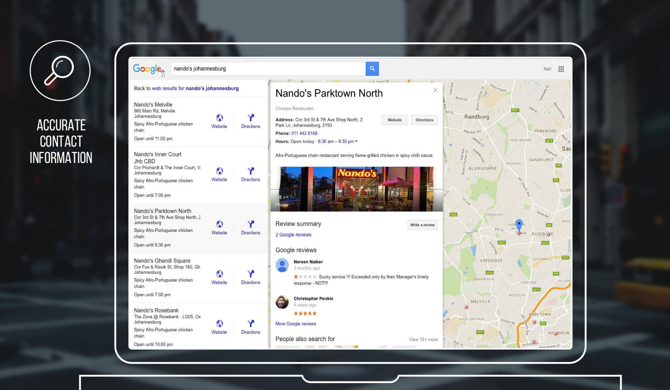Click the Nando's restaurant photo thumbnail
Image resolution: width=670 pixels, height=390 pixels.
pos(356,189)
